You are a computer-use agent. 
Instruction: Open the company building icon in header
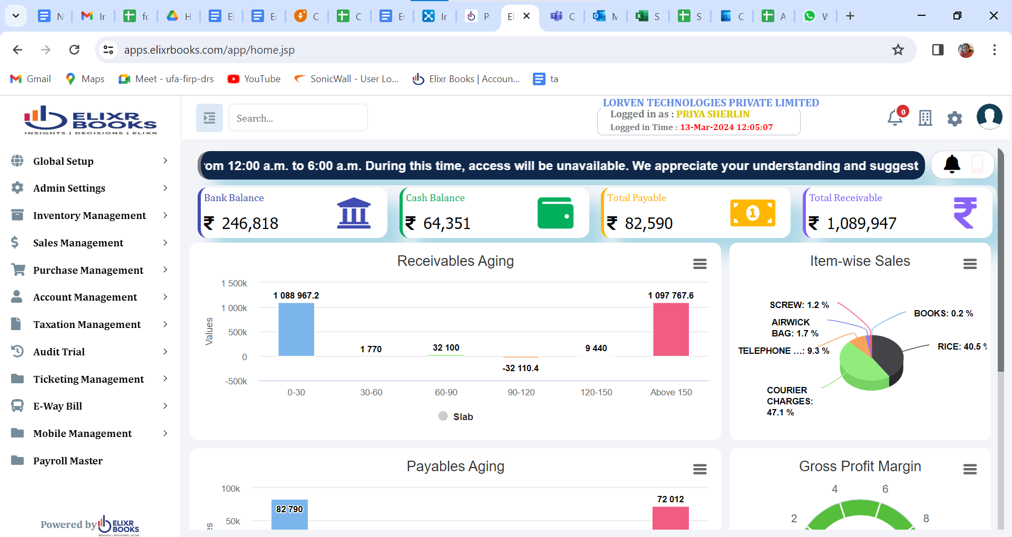coord(925,118)
